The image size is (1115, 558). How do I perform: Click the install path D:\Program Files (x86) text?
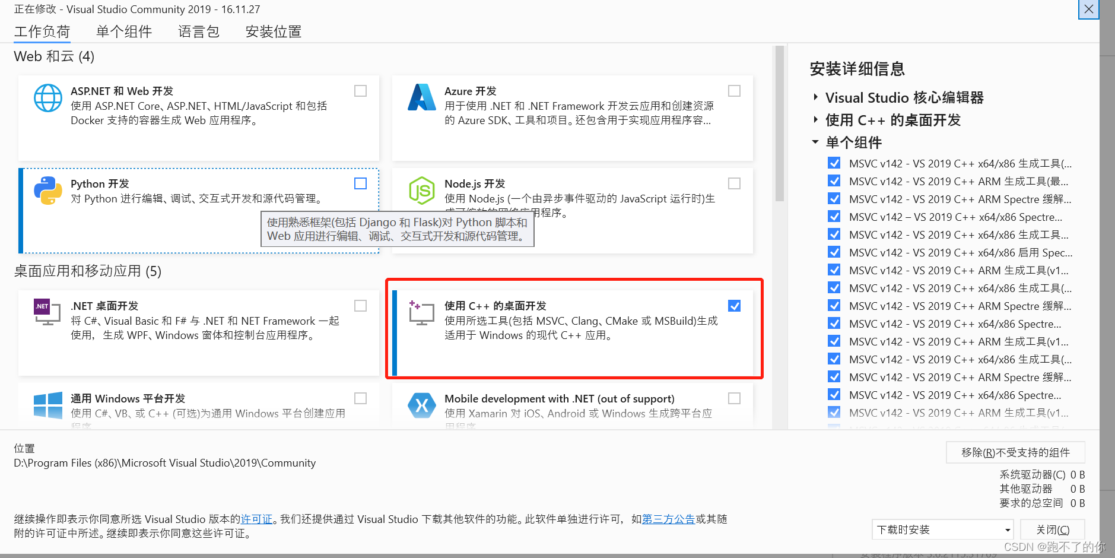click(x=164, y=462)
